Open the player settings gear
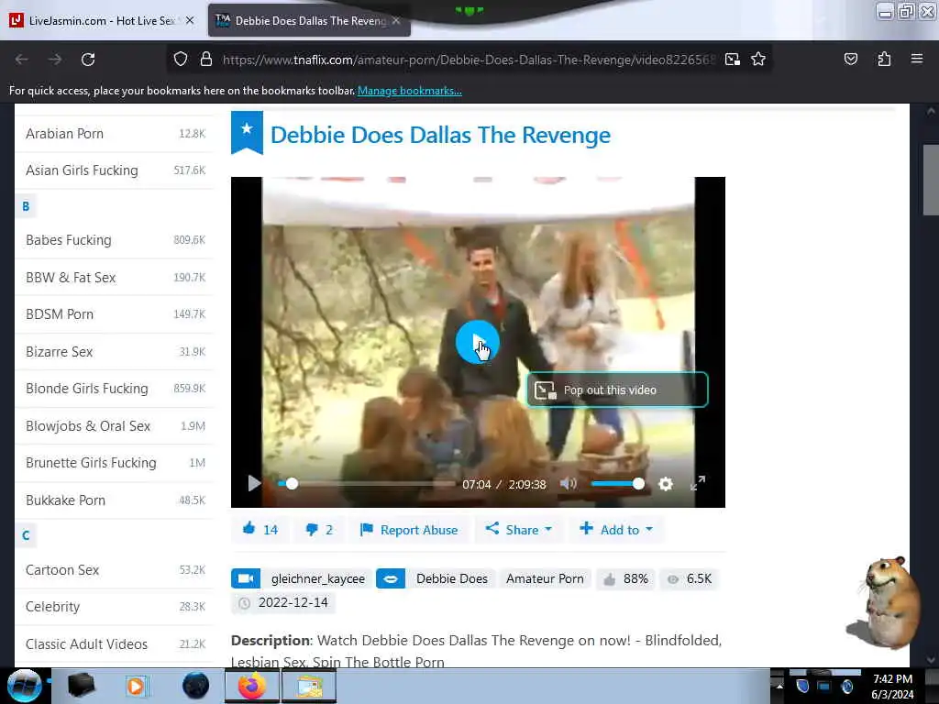Viewport: 939px width, 704px height. click(x=666, y=484)
